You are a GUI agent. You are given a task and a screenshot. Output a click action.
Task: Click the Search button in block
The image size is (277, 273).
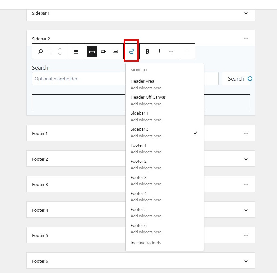236,79
